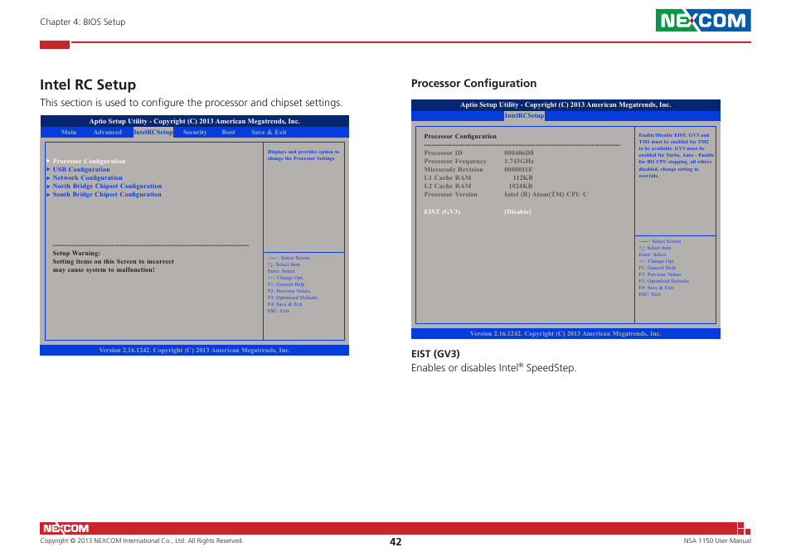Screen dimensions: 791x557
Task: Click help text 'Displays and provides option'
Action: click(303, 155)
